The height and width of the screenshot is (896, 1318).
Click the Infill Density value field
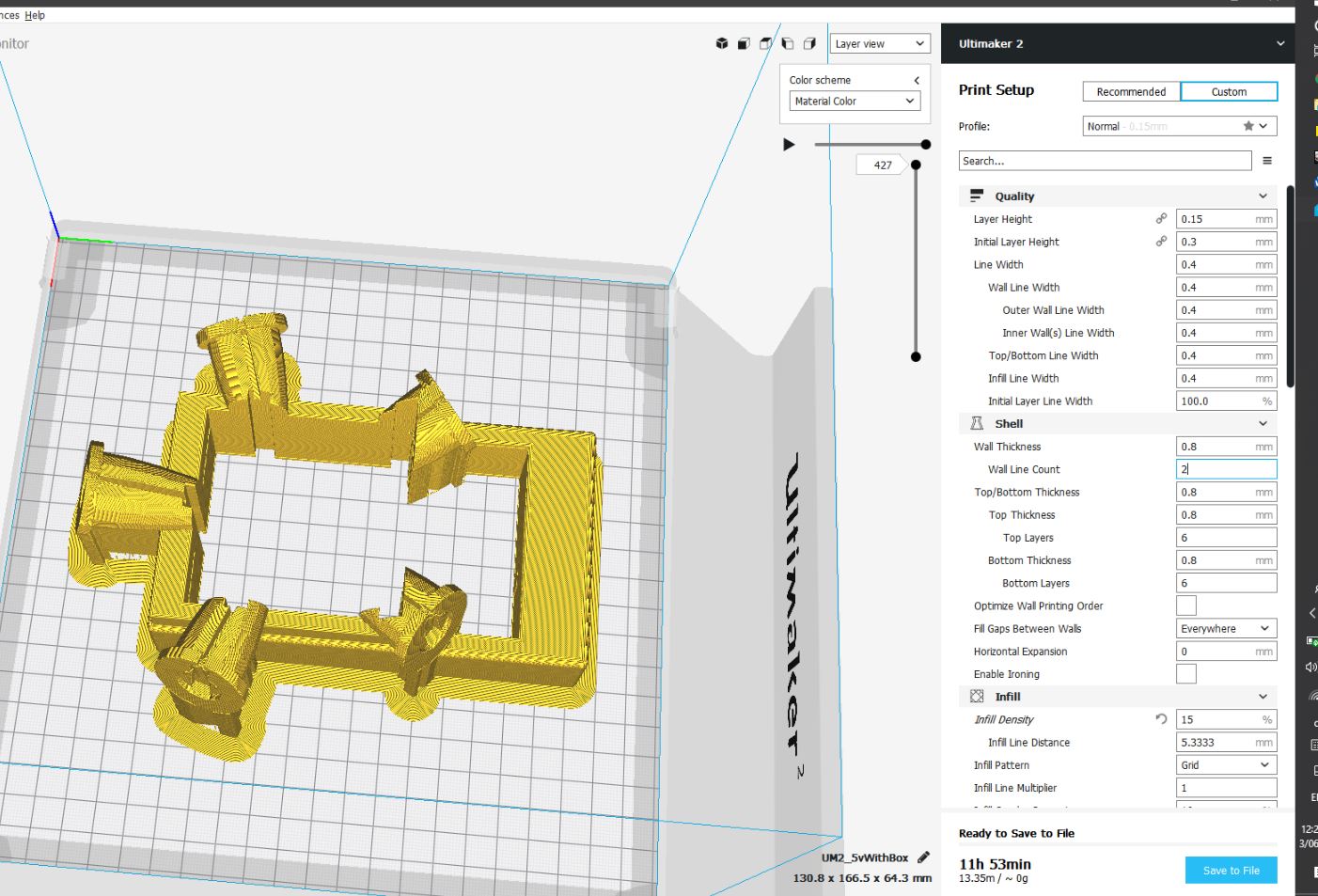[x=1226, y=719]
